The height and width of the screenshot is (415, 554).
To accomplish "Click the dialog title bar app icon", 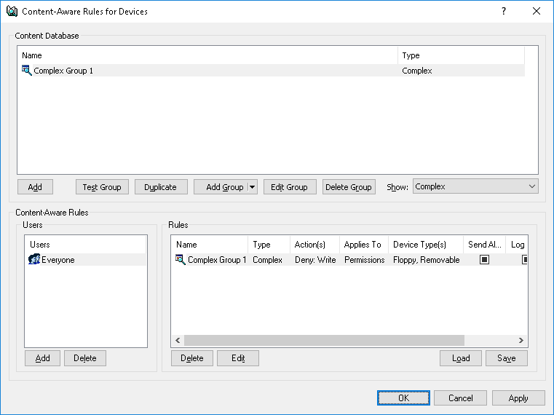I will 12,12.
